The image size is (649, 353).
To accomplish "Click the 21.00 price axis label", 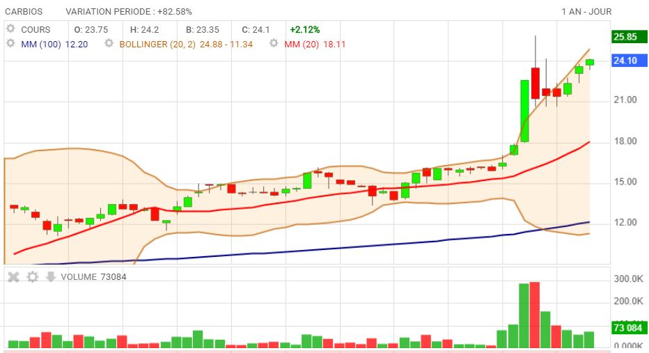I will [x=625, y=100].
